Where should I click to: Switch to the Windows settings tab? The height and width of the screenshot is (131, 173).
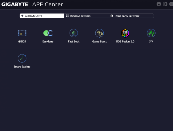(86, 16)
